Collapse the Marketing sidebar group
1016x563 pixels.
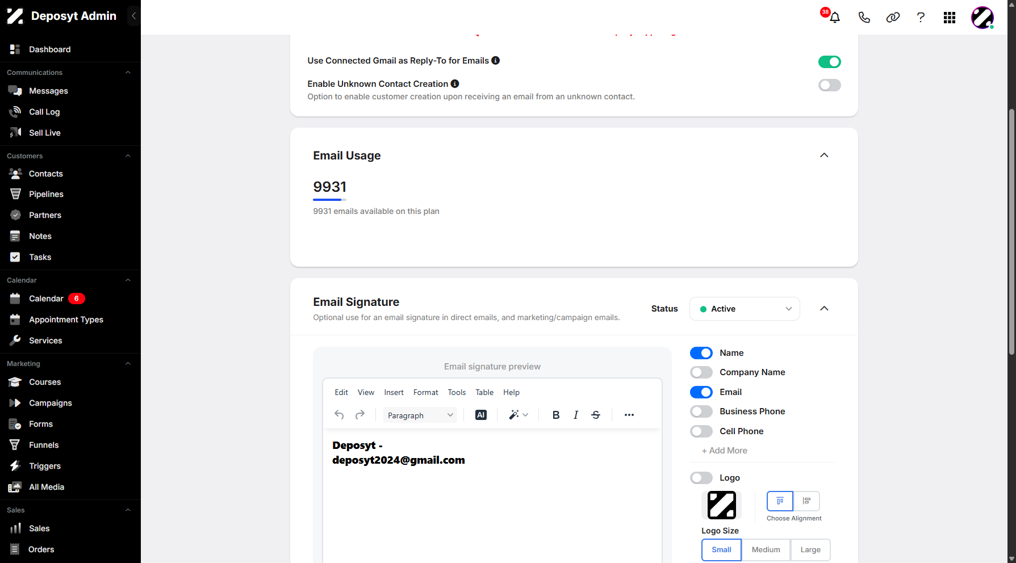click(x=128, y=364)
